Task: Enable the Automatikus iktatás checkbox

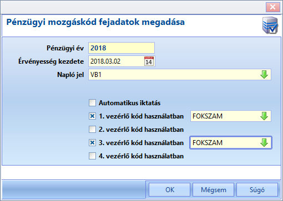Action: [92, 103]
